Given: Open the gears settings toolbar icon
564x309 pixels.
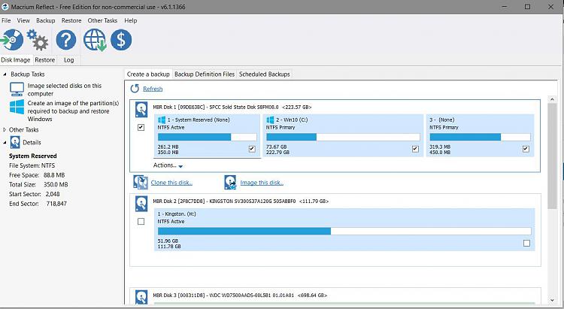Looking at the screenshot, I should [38, 40].
